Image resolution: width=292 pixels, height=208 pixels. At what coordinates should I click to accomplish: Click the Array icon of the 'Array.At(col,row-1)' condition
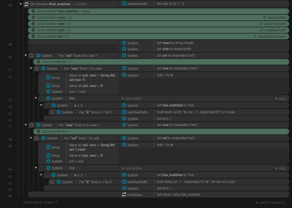pos(48,77)
